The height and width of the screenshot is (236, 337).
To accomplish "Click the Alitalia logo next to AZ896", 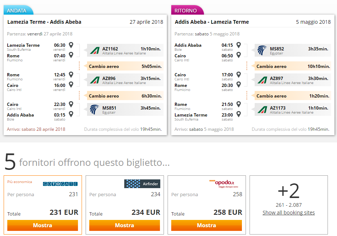I will (x=95, y=80).
